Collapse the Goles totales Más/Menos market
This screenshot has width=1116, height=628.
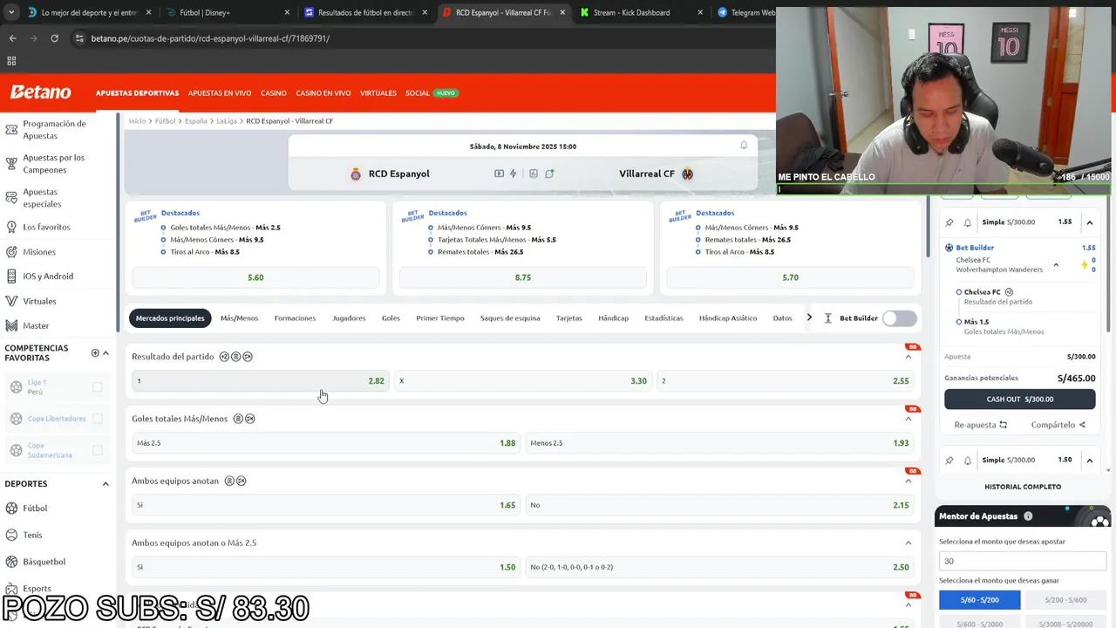coord(908,419)
